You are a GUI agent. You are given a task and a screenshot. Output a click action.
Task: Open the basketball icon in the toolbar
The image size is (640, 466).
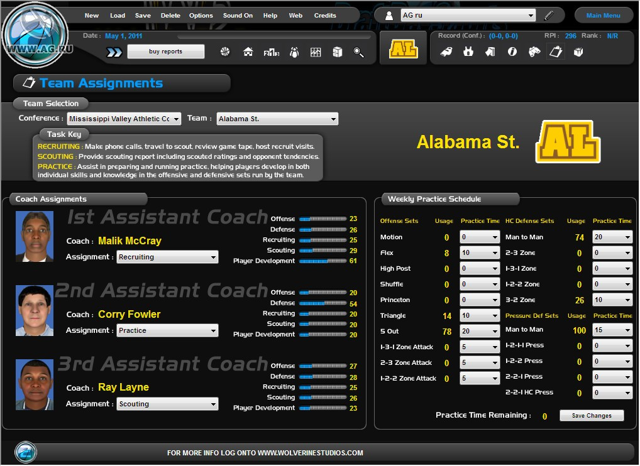click(x=225, y=51)
